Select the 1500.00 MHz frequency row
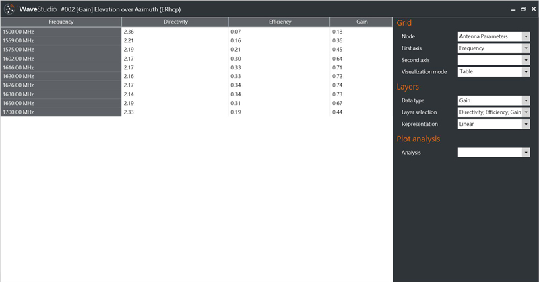The width and height of the screenshot is (539, 282). (x=61, y=32)
